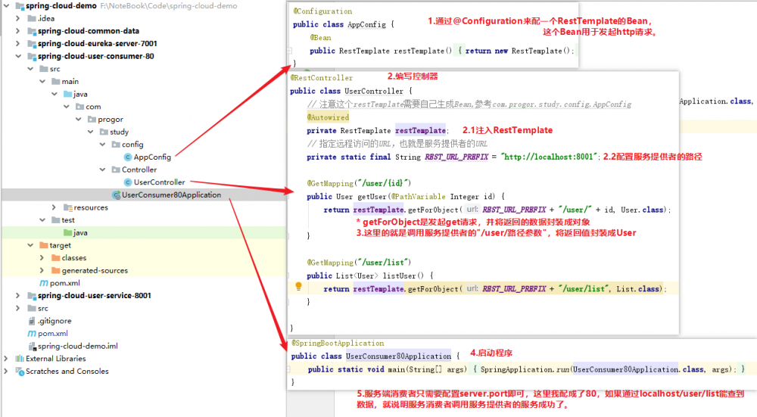Click the listUser method name
This screenshot has width=757, height=417.
click(x=399, y=276)
